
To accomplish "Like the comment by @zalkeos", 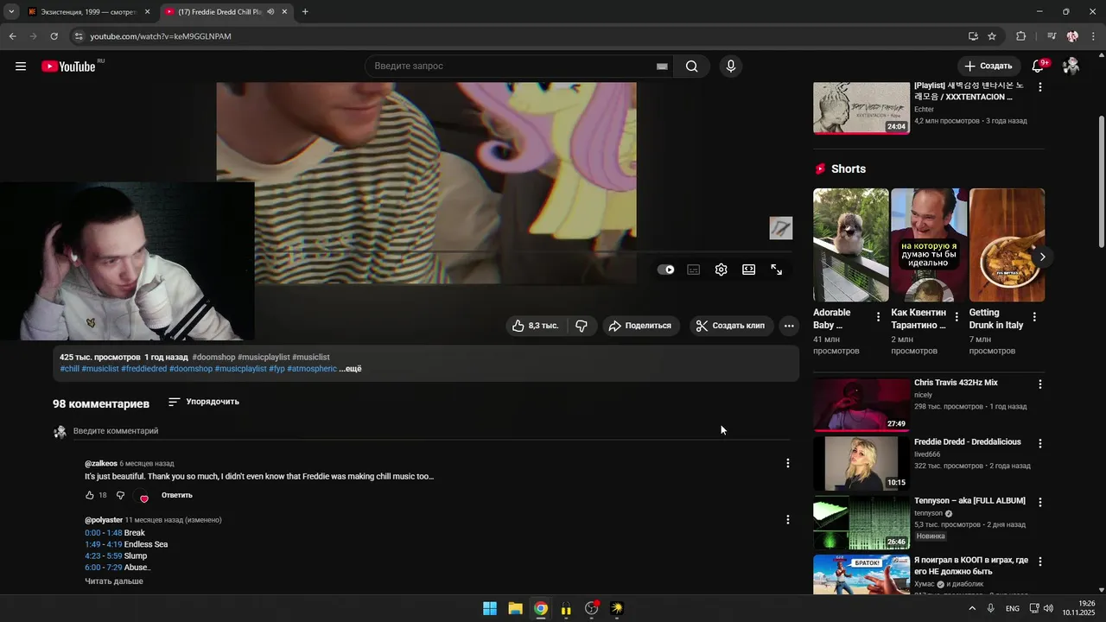I will (89, 495).
